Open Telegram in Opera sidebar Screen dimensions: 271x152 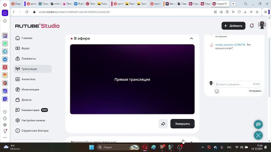coord(5,52)
